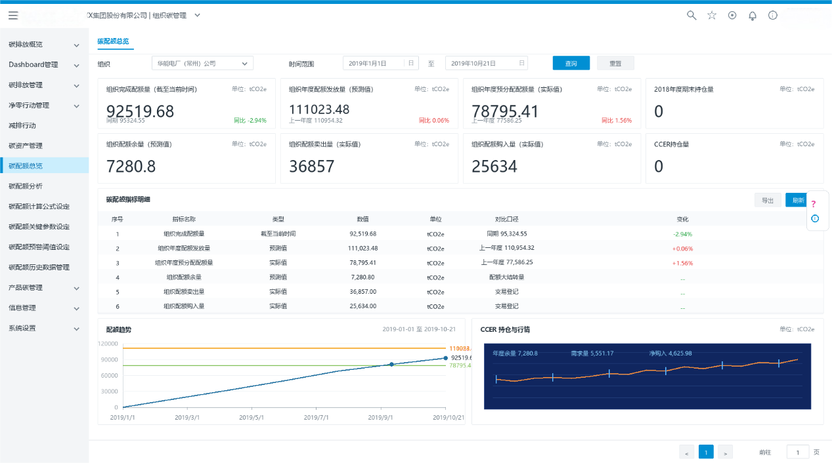Click the 7280.8 quota balance card
Screen dimensions: 832x463
pos(186,158)
